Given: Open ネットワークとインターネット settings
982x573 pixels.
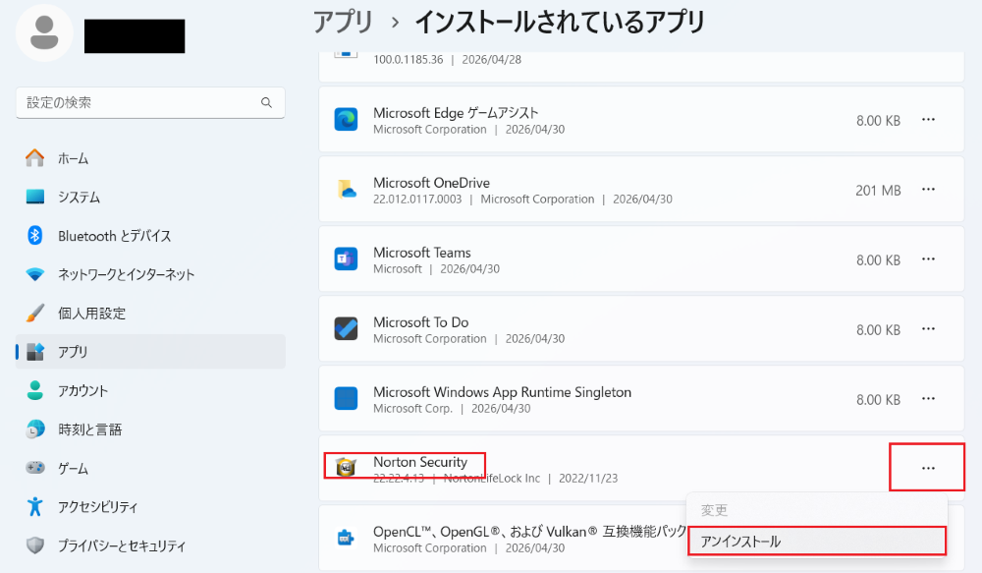Looking at the screenshot, I should [150, 274].
